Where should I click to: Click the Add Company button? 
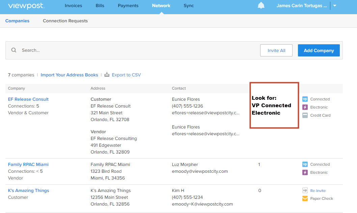319,50
